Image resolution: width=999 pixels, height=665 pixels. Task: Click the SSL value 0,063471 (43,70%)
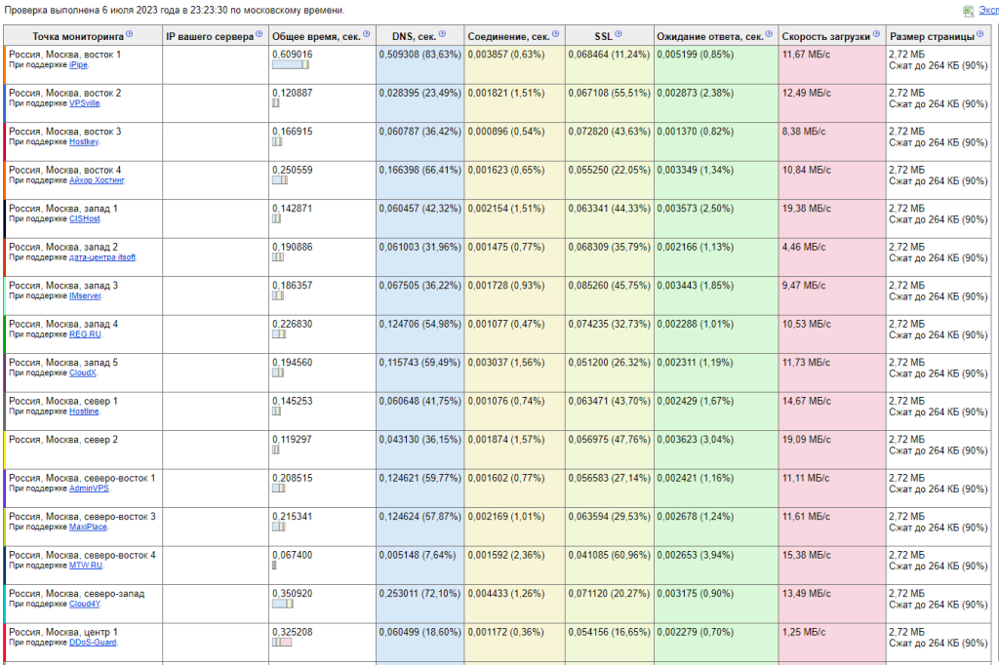609,402
